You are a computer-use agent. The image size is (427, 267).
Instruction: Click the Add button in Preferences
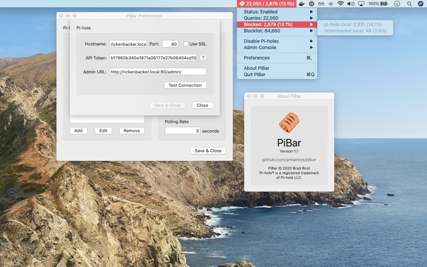pyautogui.click(x=78, y=131)
